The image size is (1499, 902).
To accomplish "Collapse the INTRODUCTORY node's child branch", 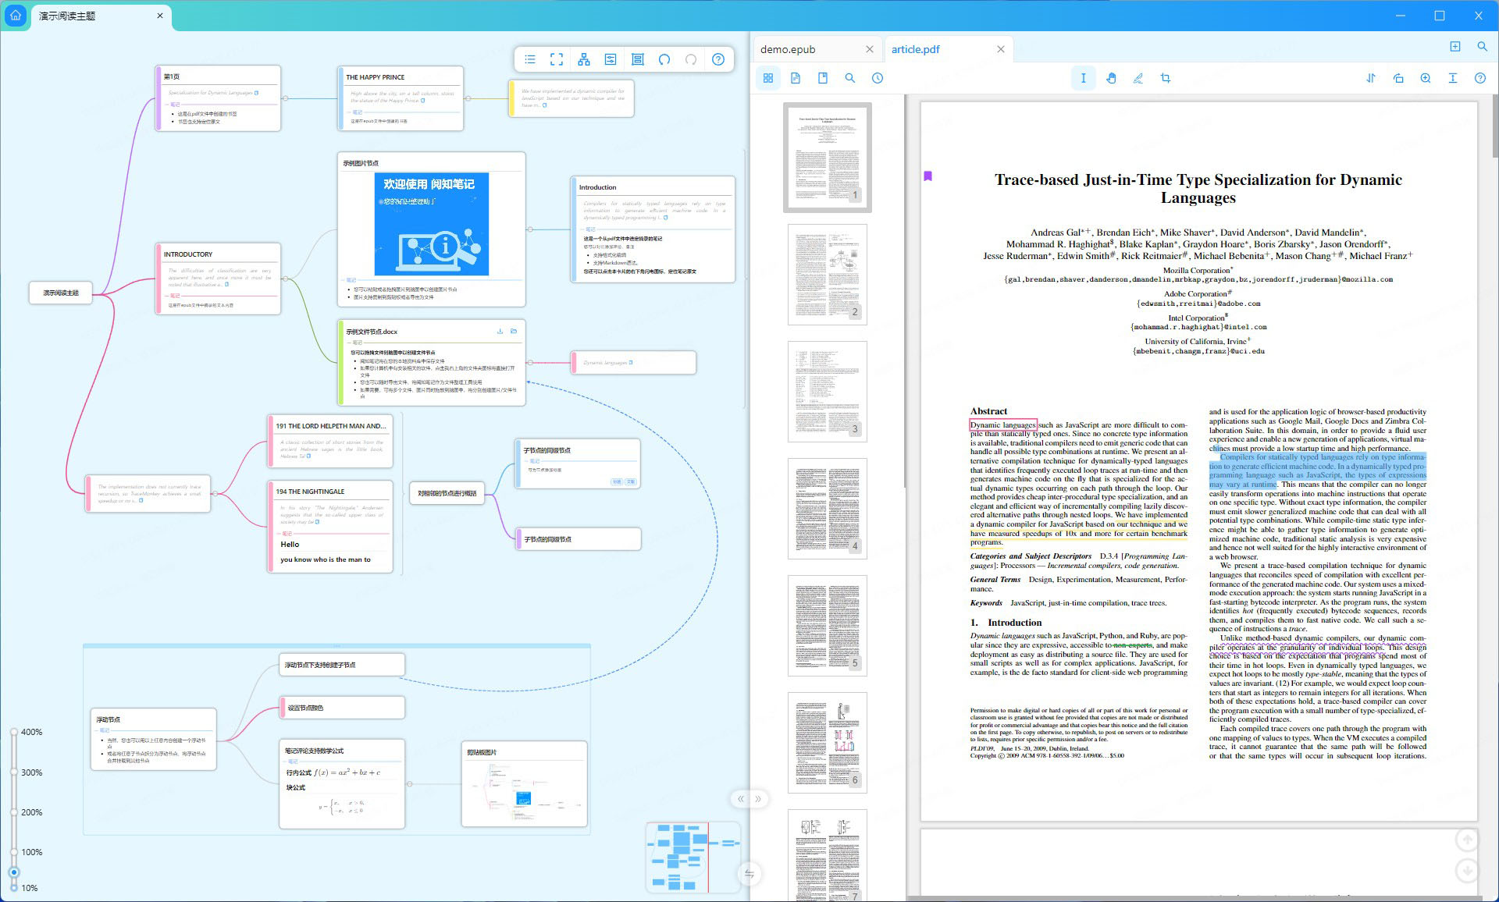I will [x=285, y=279].
